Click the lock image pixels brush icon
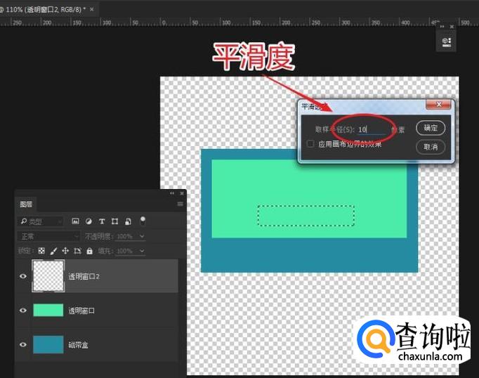Viewport: 479px width, 378px height. click(x=53, y=251)
